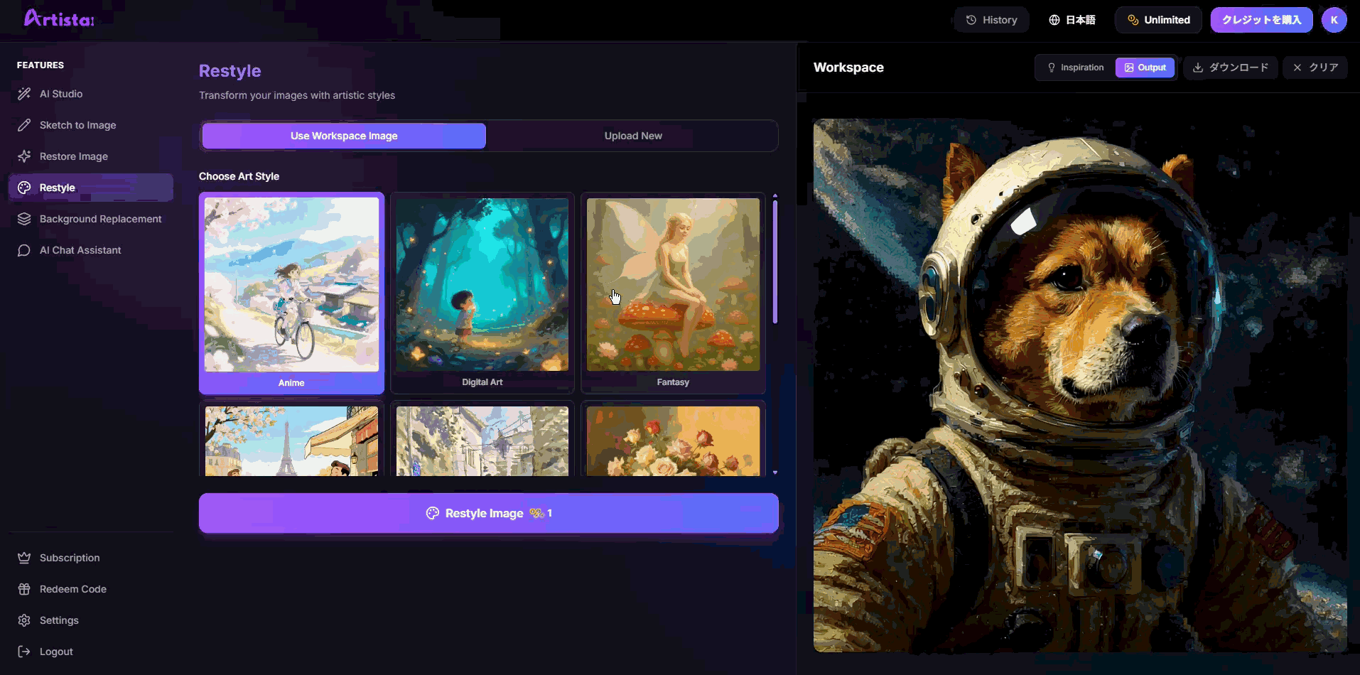The height and width of the screenshot is (675, 1360).
Task: Click the Background Replacement layers icon
Action: pyautogui.click(x=24, y=219)
